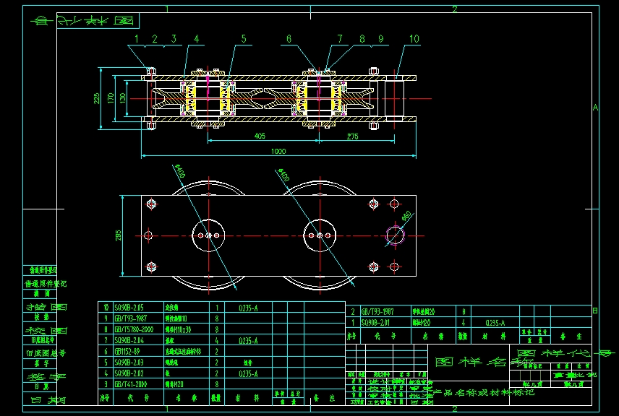The image size is (619, 416).
Task: Click the Q235-A material cell of row 10
Action: [249, 308]
